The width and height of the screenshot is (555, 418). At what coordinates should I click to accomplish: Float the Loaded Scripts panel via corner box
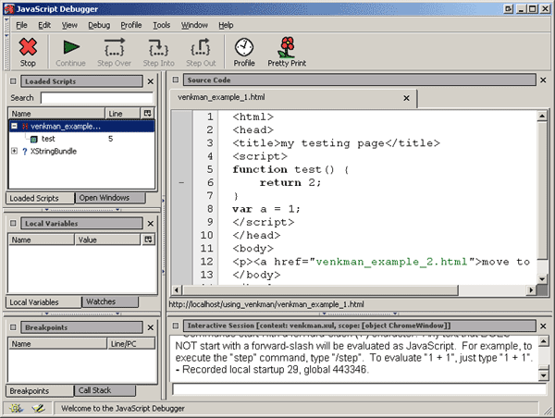click(13, 81)
